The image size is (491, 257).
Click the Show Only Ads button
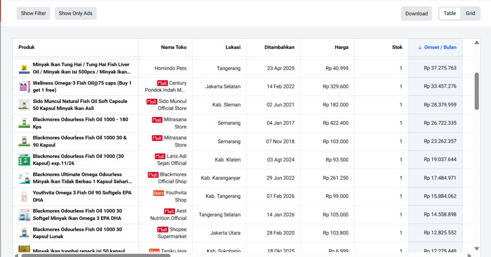(75, 13)
